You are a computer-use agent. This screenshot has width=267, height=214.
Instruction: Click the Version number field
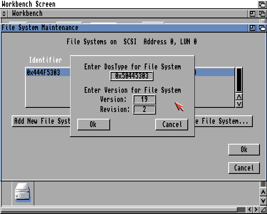click(144, 99)
